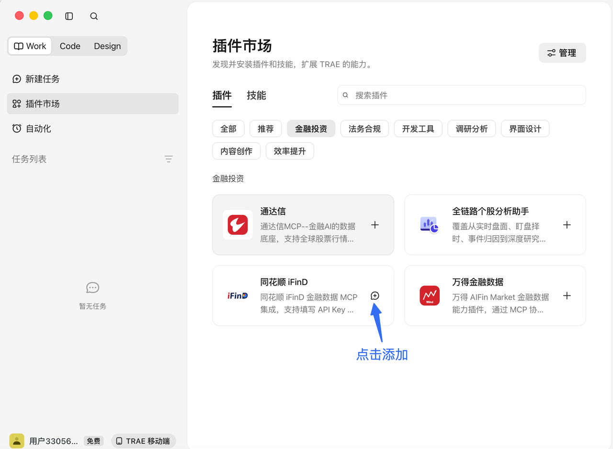Open search via the magnifier icon
The height and width of the screenshot is (449, 613).
tap(94, 16)
